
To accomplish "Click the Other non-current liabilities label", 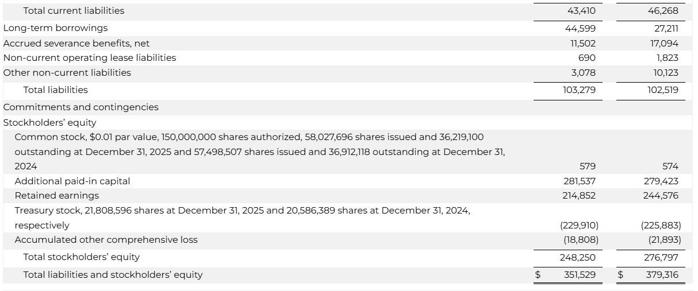I will (67, 73).
